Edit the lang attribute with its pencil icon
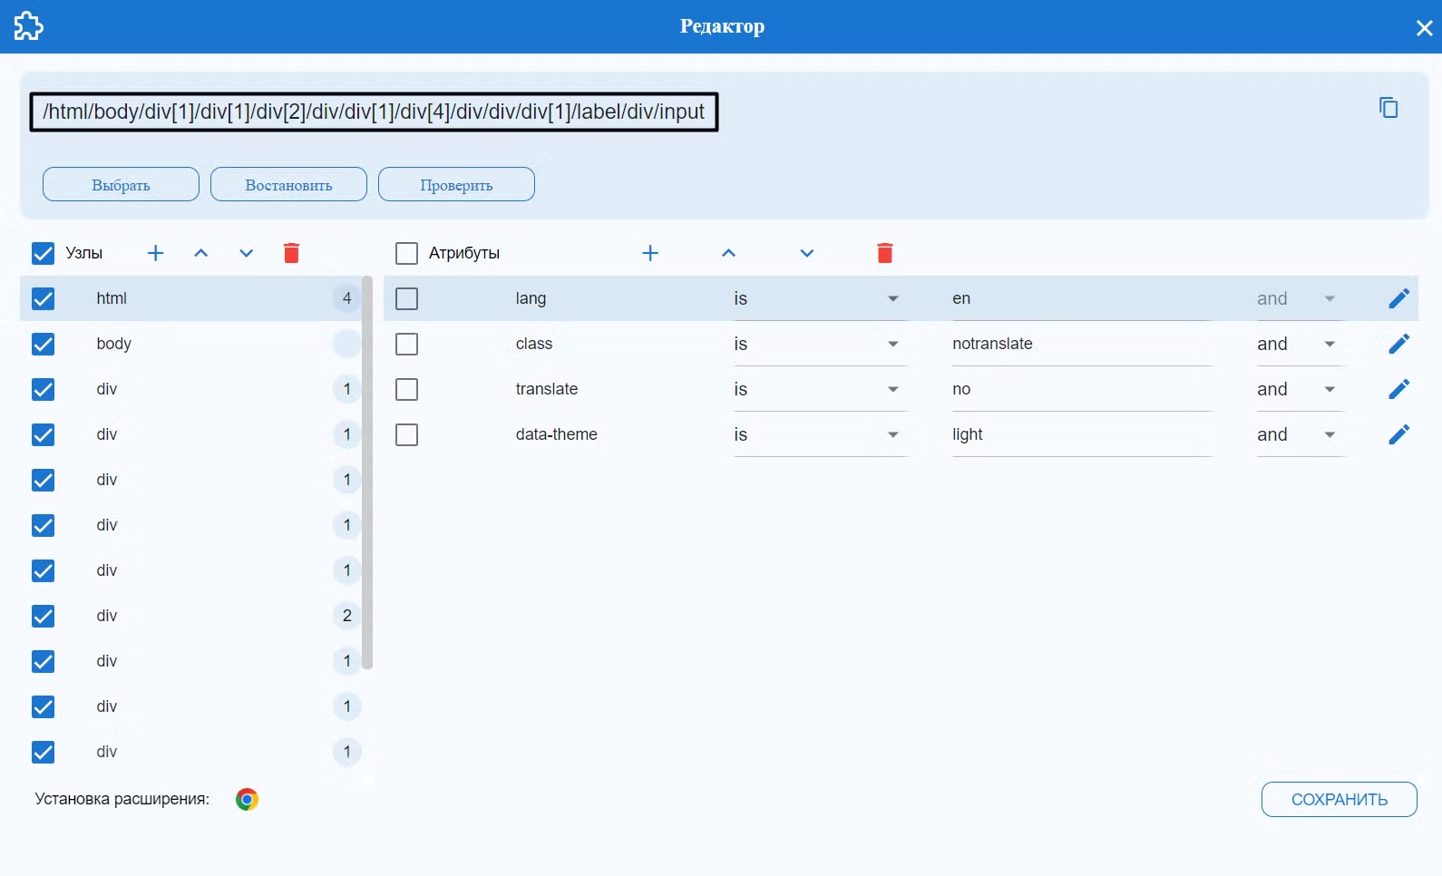This screenshot has width=1442, height=876. [x=1399, y=298]
